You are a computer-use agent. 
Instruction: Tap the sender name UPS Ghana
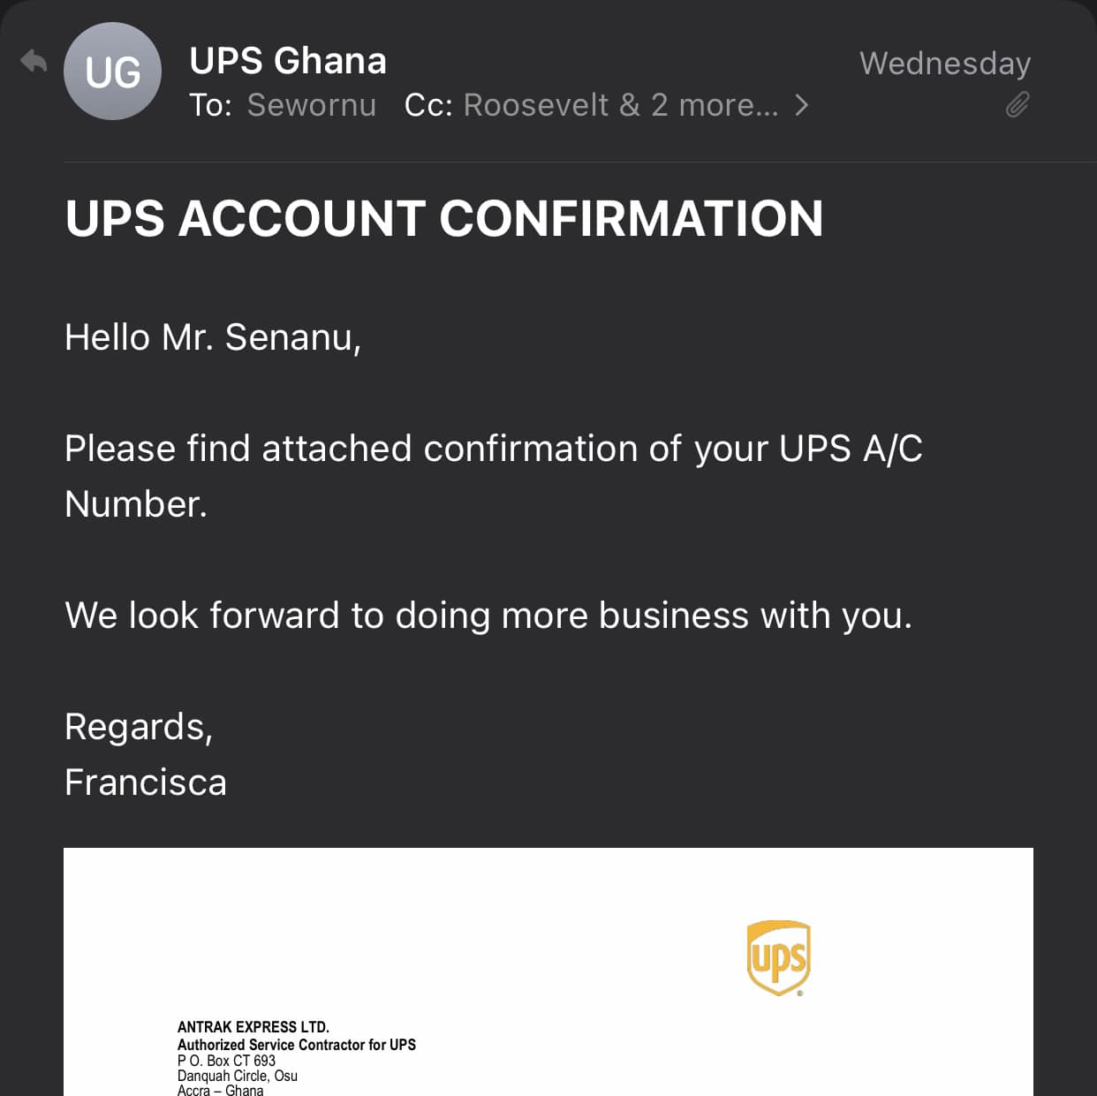tap(288, 61)
